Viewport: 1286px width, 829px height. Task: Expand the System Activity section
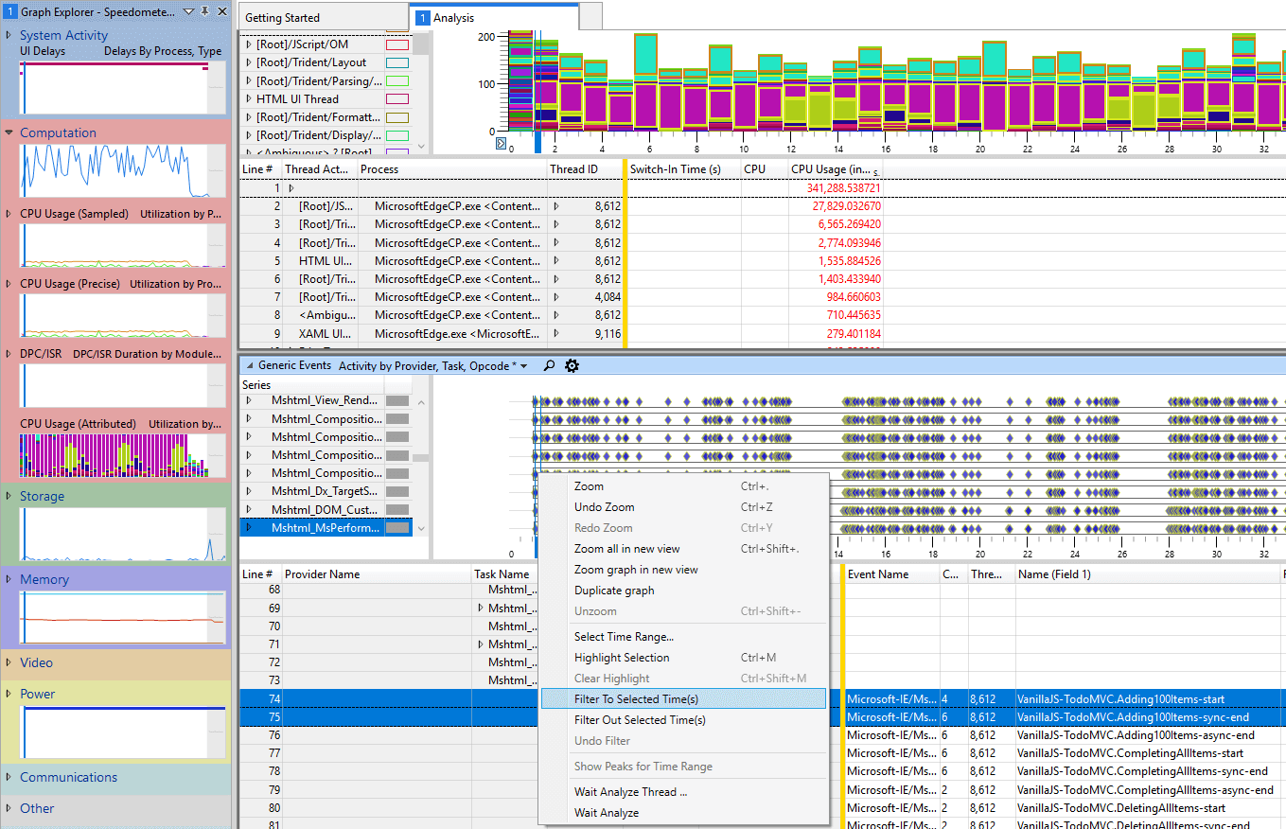9,34
